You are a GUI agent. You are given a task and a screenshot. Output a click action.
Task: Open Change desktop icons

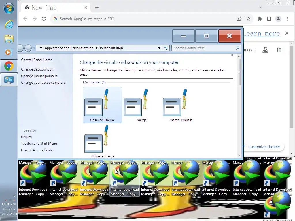pos(38,69)
